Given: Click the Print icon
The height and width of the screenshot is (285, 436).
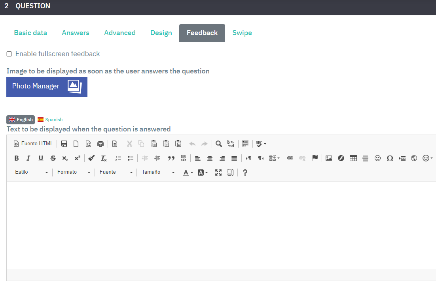Looking at the screenshot, I should [100, 143].
